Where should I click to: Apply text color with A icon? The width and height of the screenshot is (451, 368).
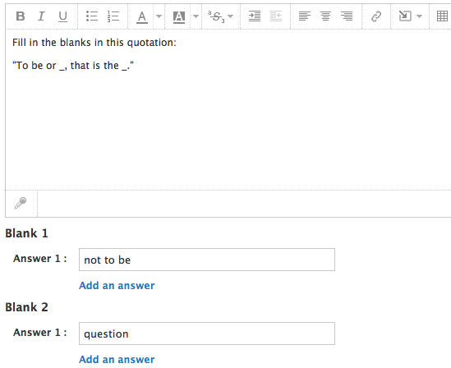coord(142,17)
